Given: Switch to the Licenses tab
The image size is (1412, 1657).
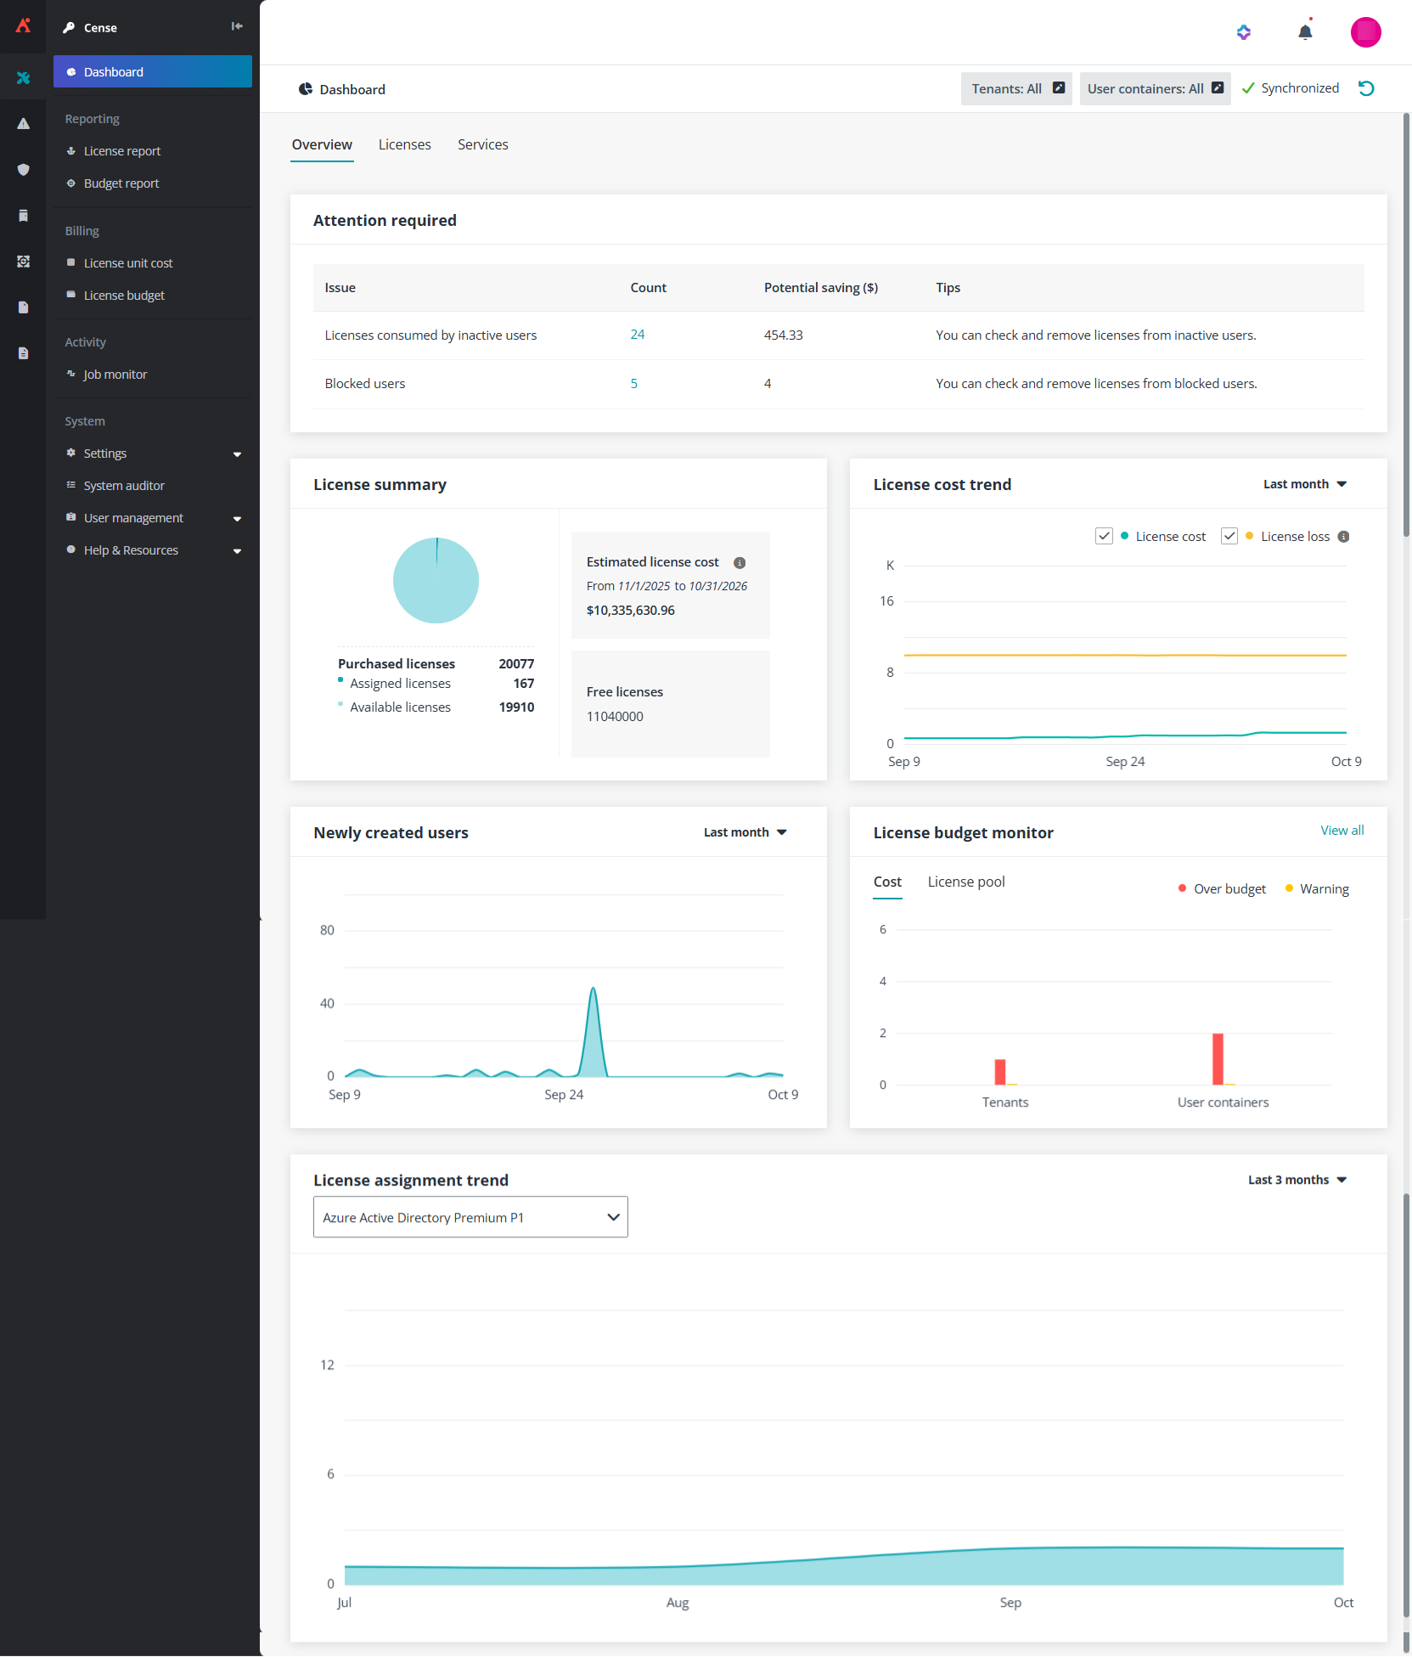Looking at the screenshot, I should [x=404, y=144].
